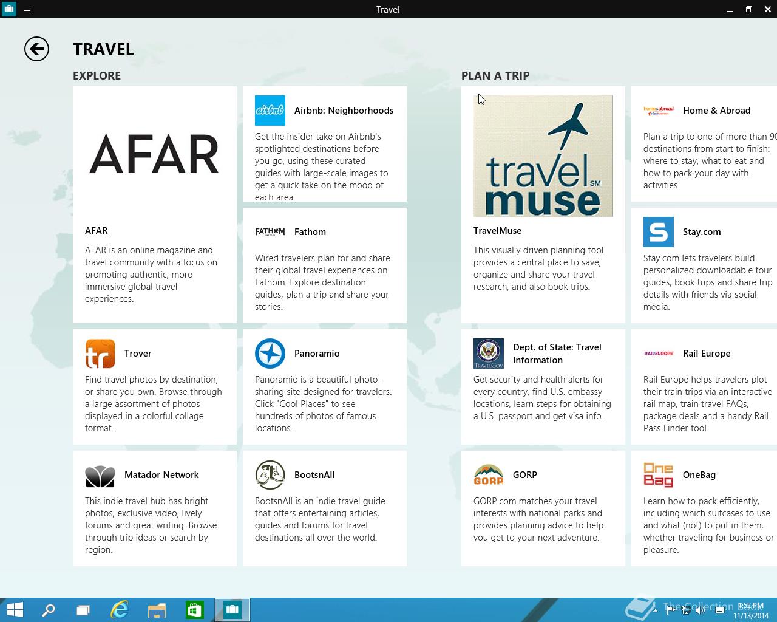The height and width of the screenshot is (622, 777).
Task: Click the Trover travel photos description
Action: [154, 404]
